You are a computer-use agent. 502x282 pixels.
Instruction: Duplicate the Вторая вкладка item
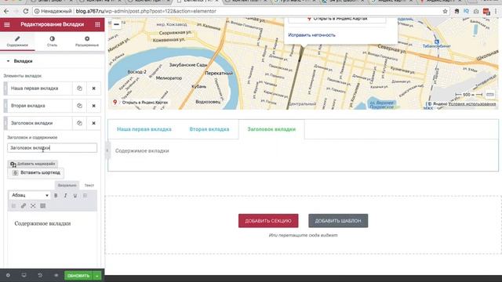[x=79, y=106]
